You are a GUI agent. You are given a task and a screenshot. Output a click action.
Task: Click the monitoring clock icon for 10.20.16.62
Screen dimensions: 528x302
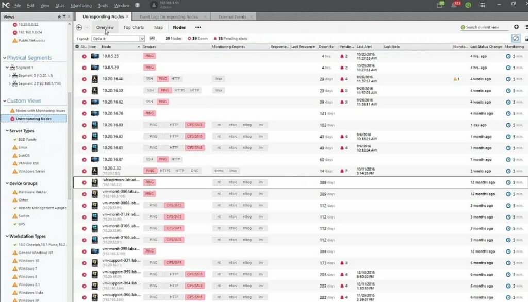(x=508, y=102)
